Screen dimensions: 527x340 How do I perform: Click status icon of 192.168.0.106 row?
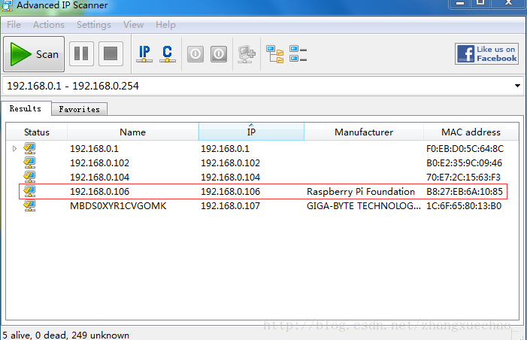coord(29,191)
